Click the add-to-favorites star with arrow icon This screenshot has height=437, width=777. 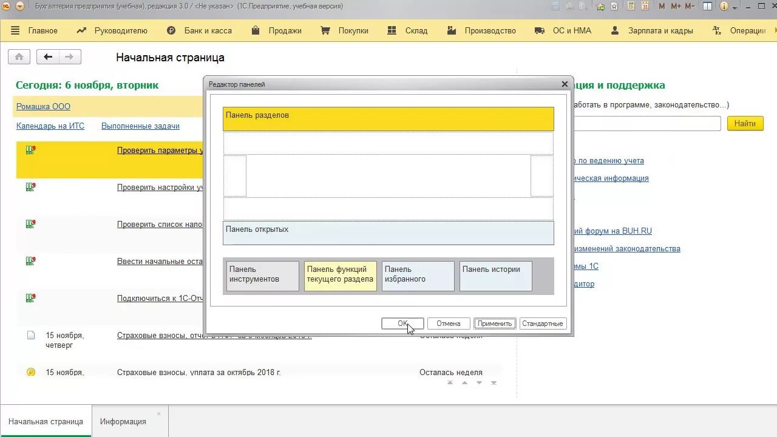tap(601, 6)
